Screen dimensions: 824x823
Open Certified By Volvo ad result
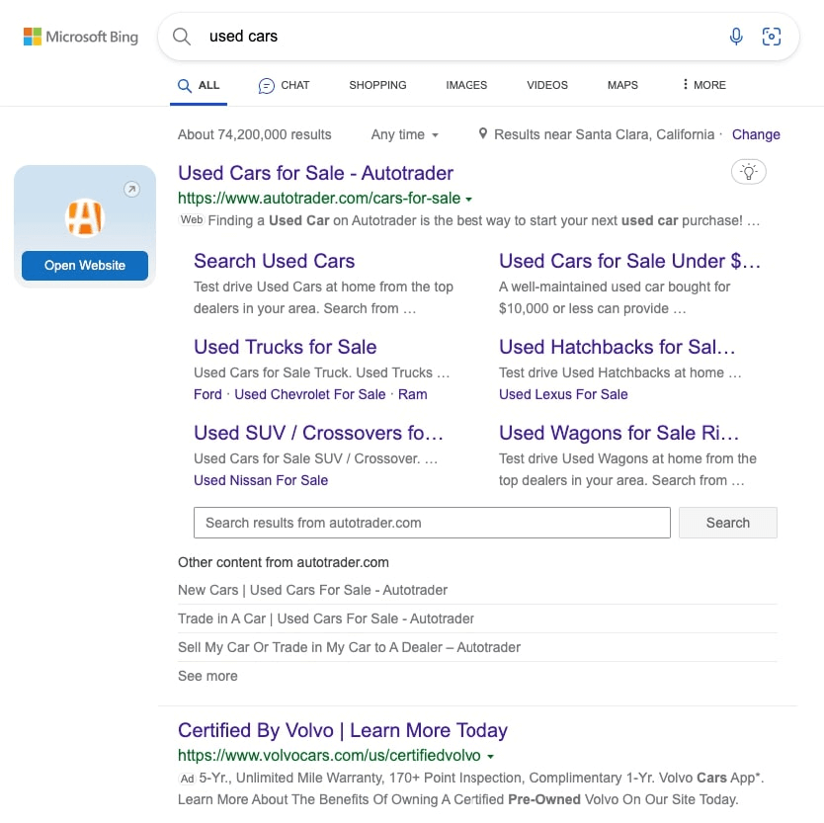[x=343, y=730]
